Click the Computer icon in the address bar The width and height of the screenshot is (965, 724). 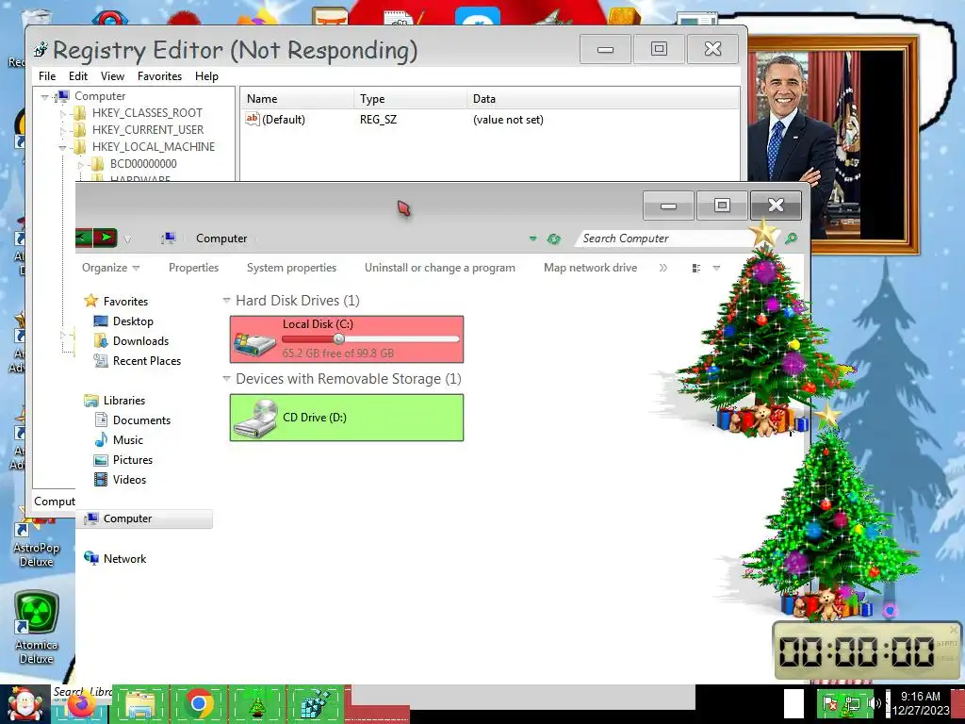tap(168, 239)
